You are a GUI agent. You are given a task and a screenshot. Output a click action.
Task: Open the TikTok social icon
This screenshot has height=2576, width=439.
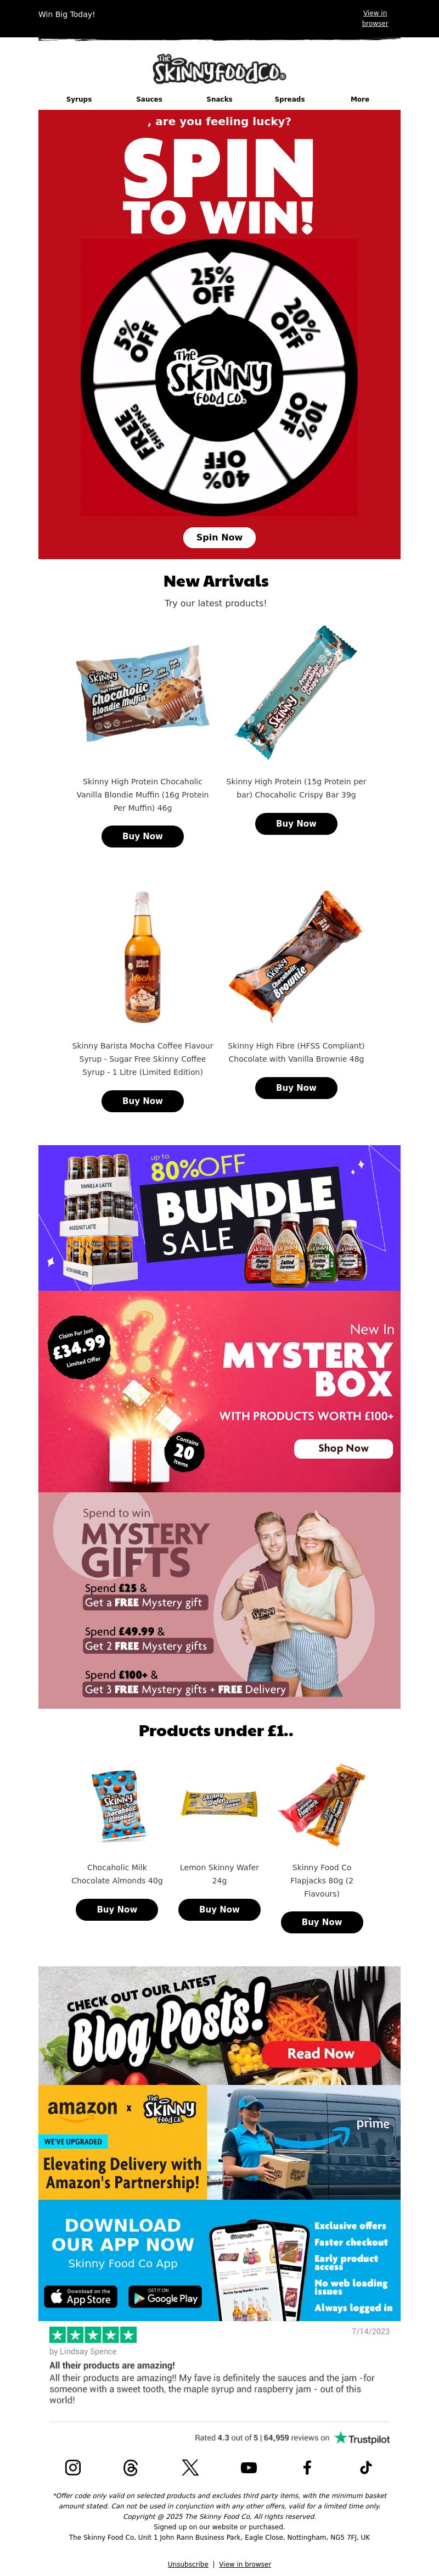pyautogui.click(x=366, y=2467)
